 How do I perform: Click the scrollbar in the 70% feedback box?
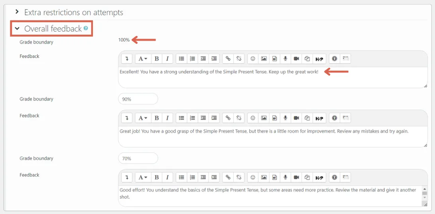click(x=425, y=195)
